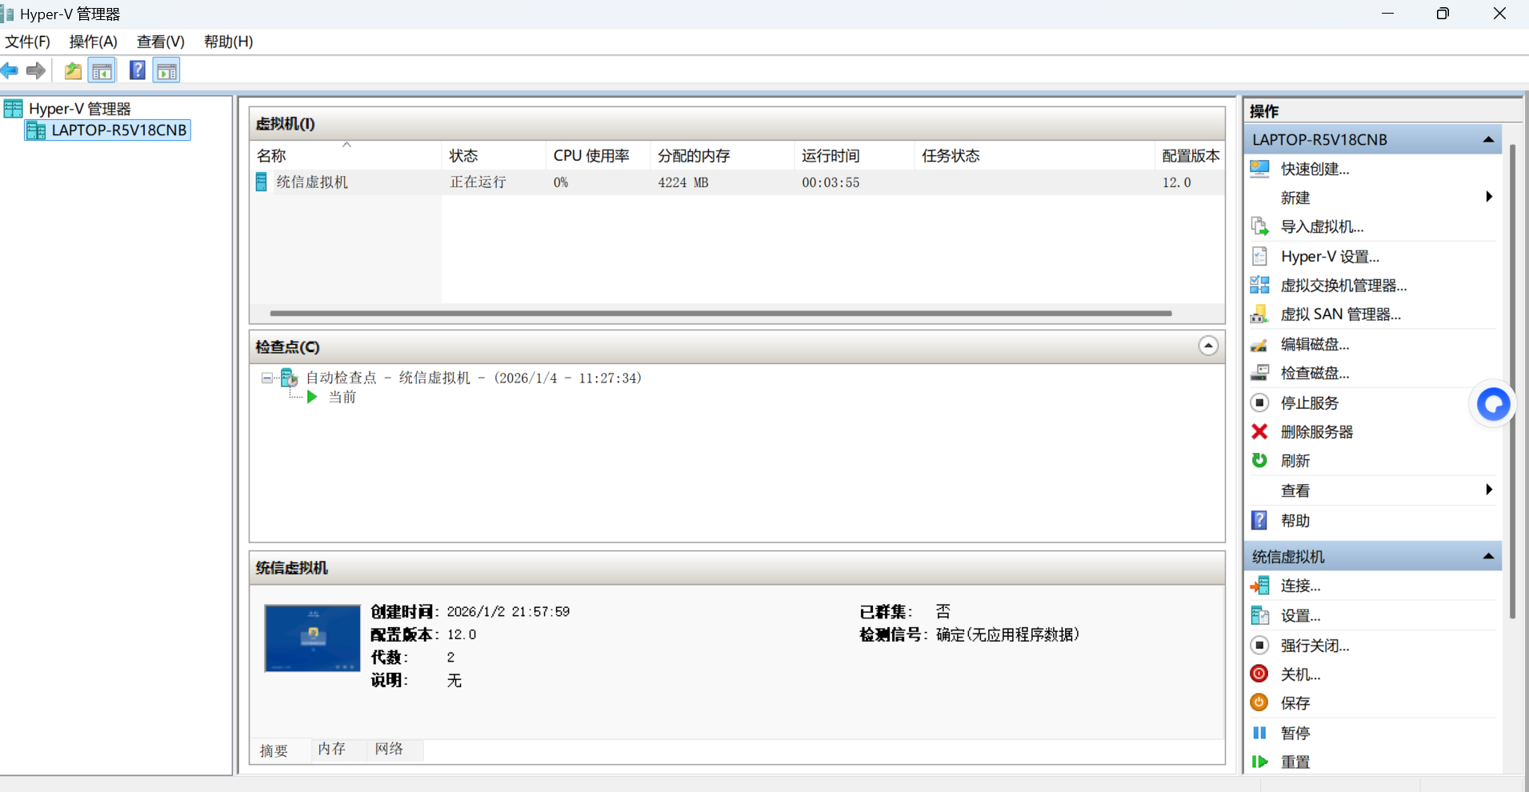Open the 查看(V) menu

(161, 42)
